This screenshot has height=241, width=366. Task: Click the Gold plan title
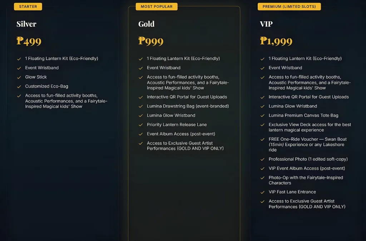click(147, 24)
